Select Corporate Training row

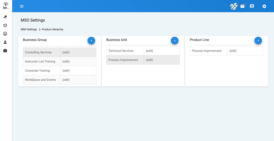pos(60,71)
